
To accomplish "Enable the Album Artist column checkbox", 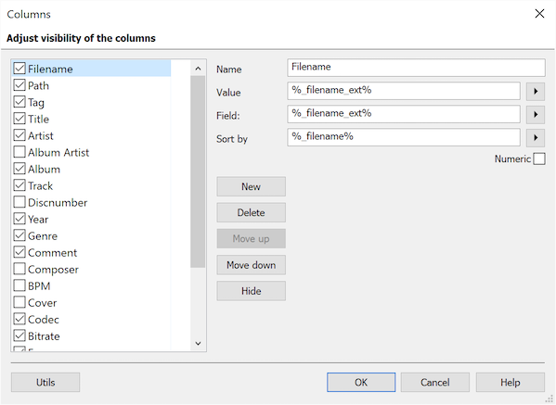I will coord(19,152).
